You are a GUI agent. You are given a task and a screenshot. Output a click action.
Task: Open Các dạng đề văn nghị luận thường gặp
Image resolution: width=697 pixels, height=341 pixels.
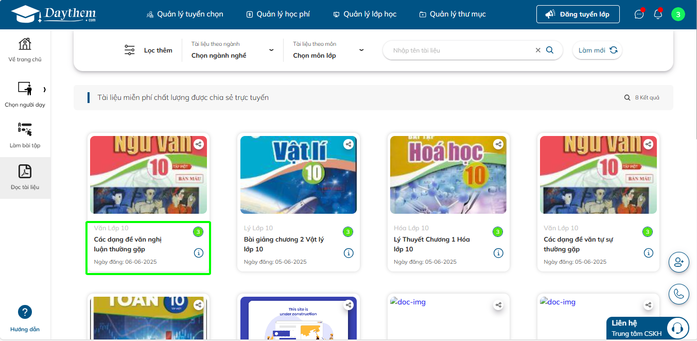[x=128, y=244]
